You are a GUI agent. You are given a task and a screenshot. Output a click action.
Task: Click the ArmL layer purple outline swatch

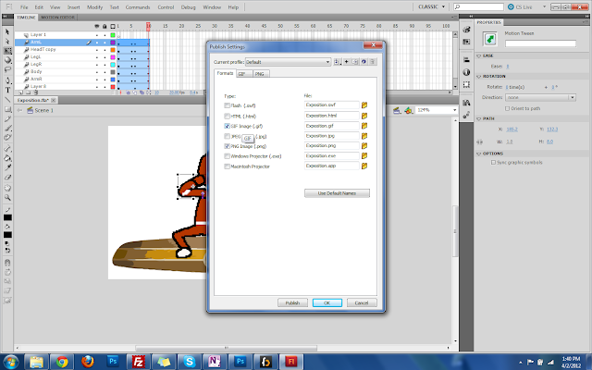click(x=113, y=43)
